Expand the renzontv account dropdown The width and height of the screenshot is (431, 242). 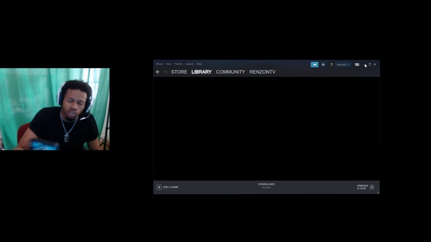click(343, 65)
